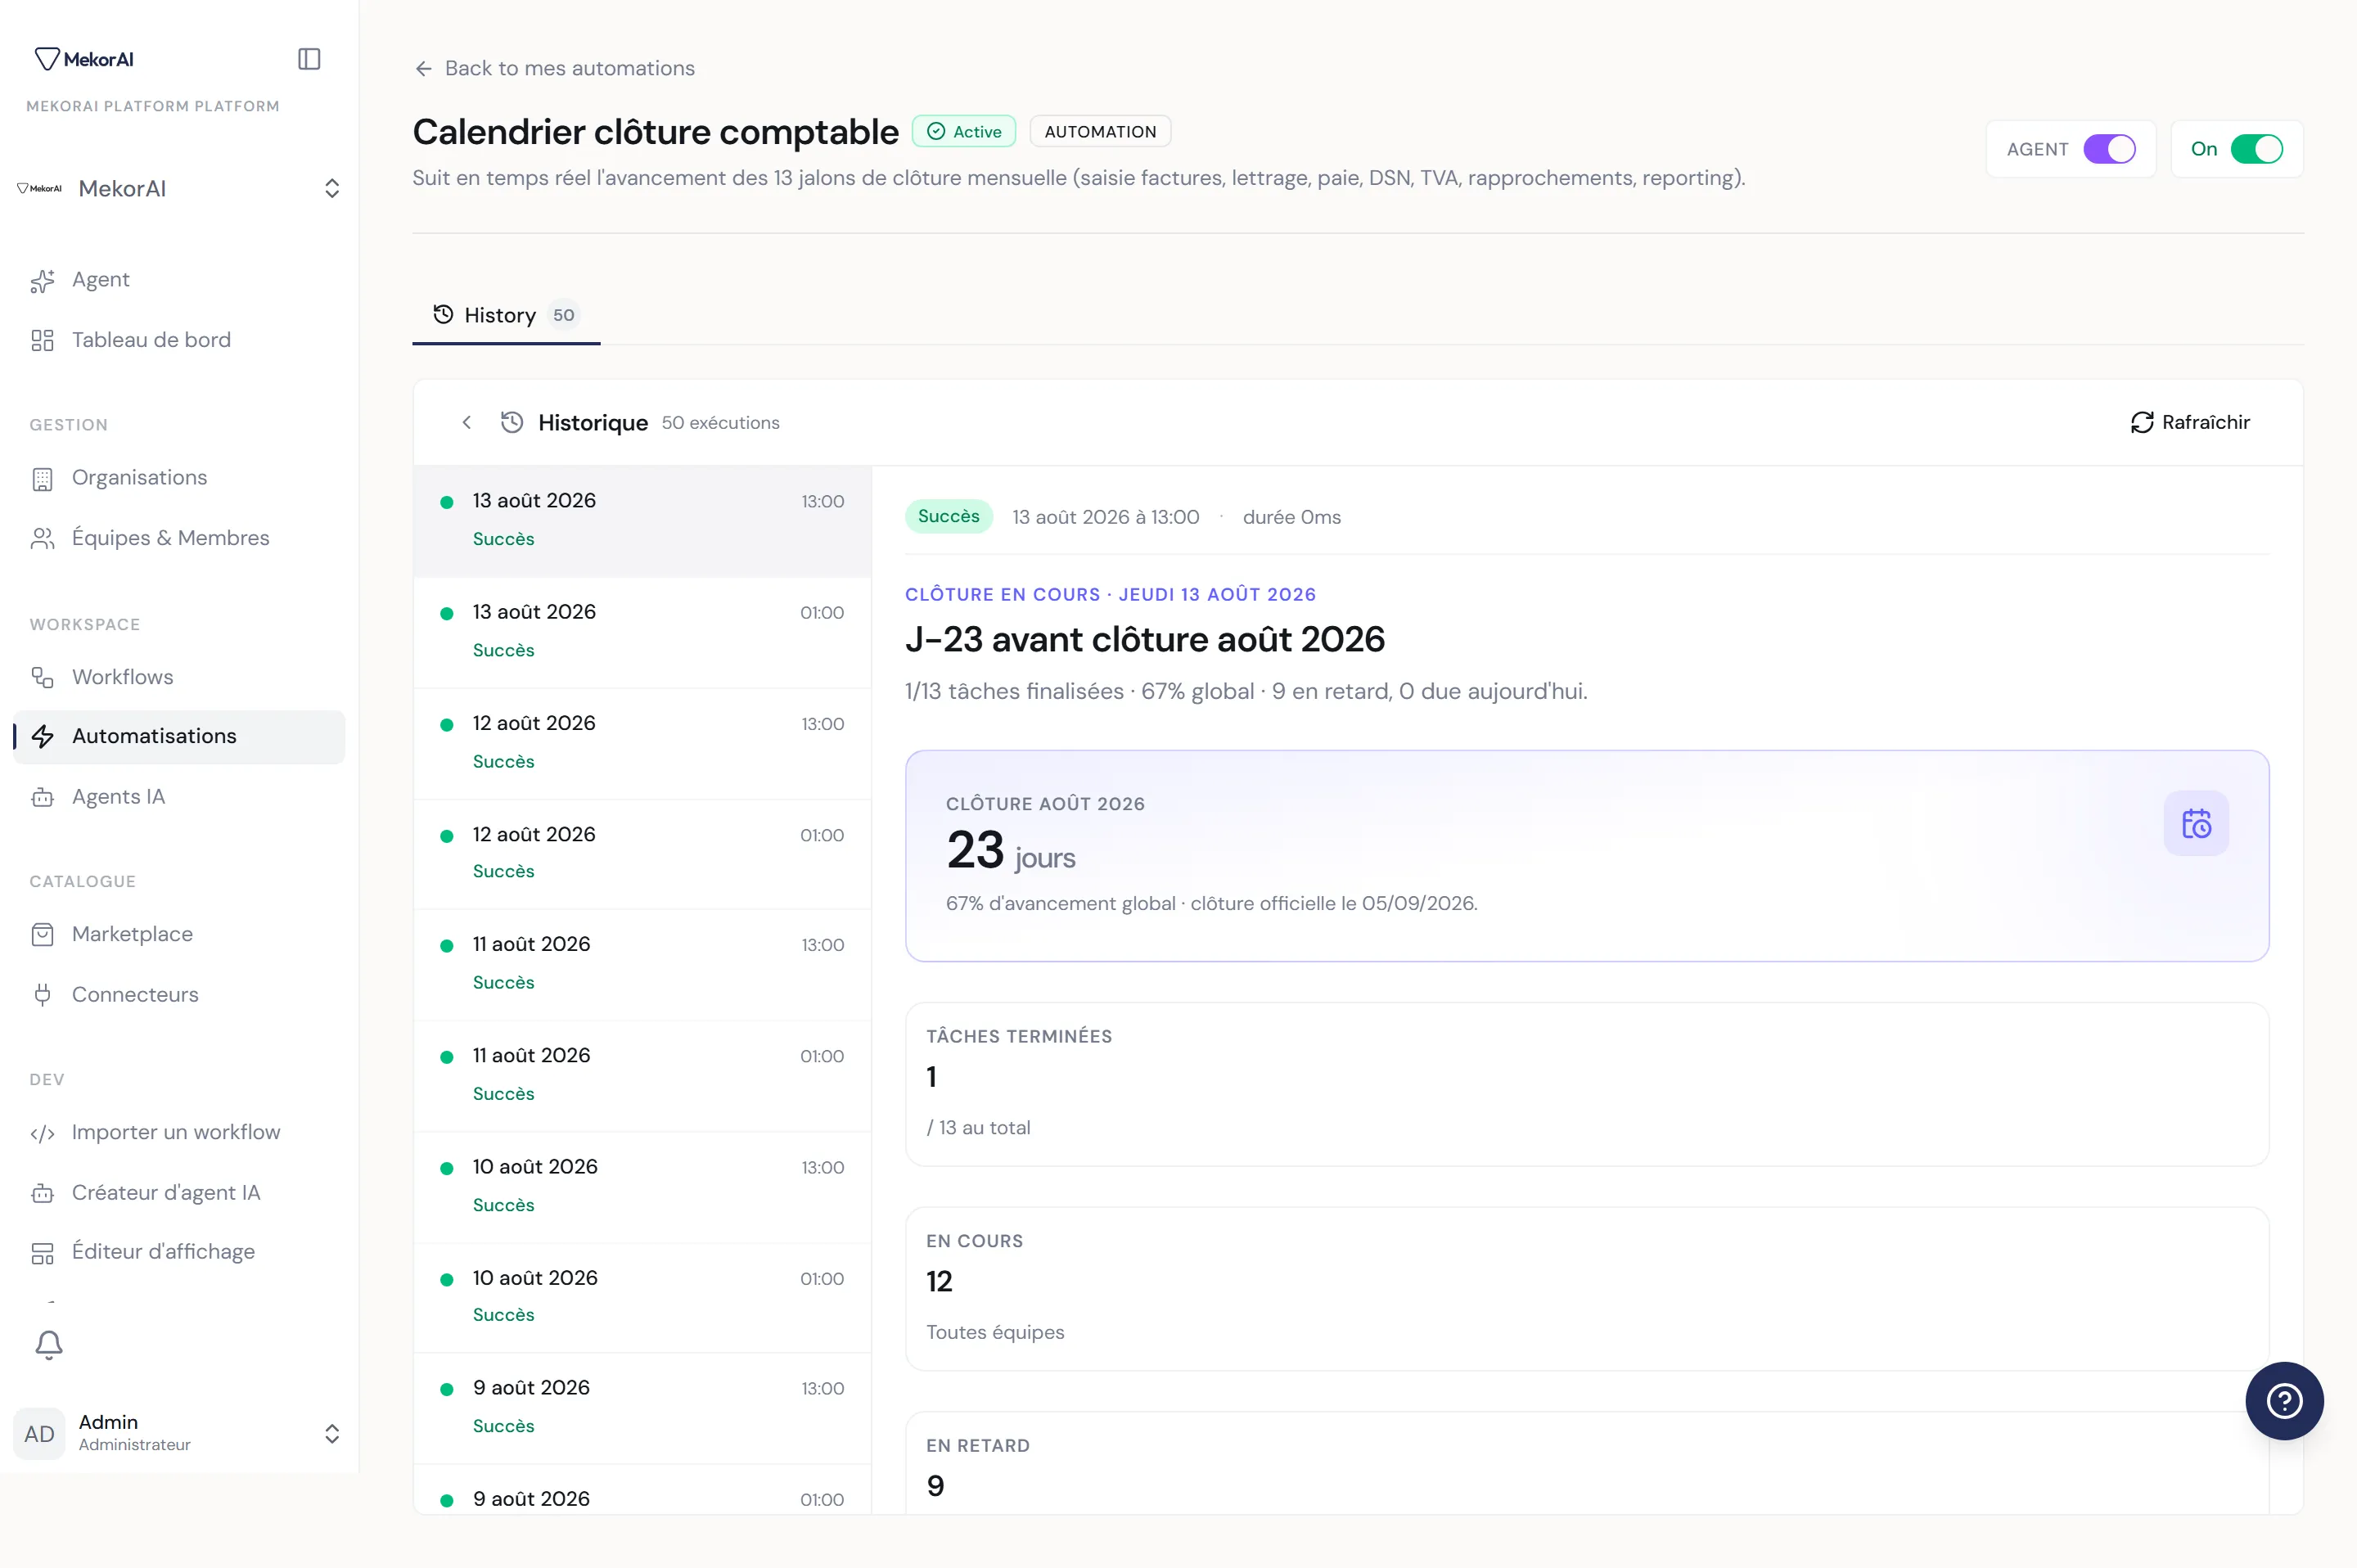Click the Importer un workflow code icon
Viewport: 2357px width, 1568px height.
(x=42, y=1133)
